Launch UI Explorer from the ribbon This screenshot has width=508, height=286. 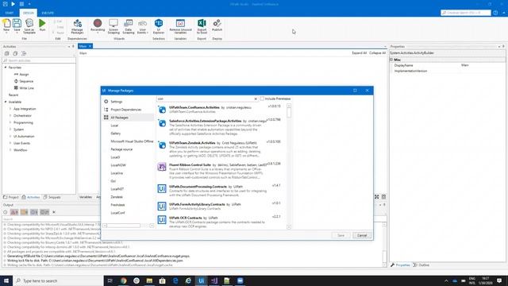[159, 26]
